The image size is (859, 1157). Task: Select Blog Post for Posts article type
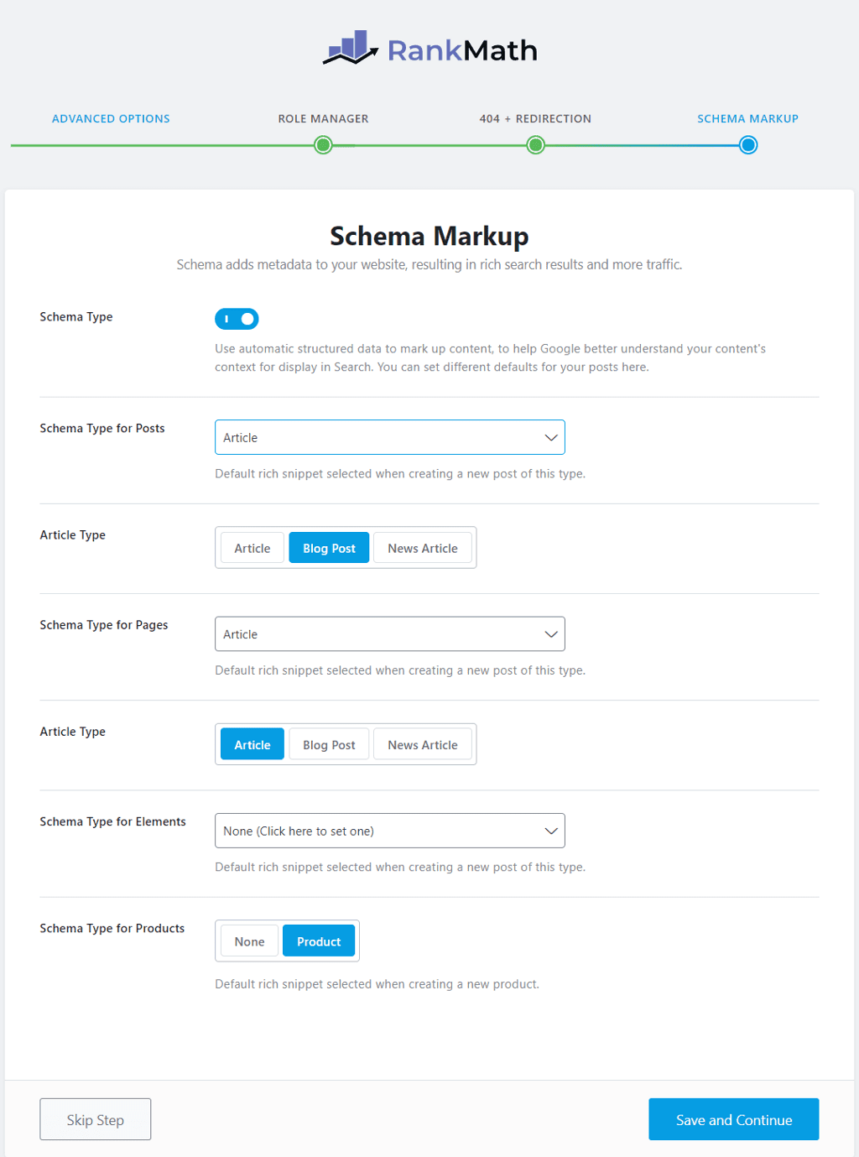click(329, 548)
